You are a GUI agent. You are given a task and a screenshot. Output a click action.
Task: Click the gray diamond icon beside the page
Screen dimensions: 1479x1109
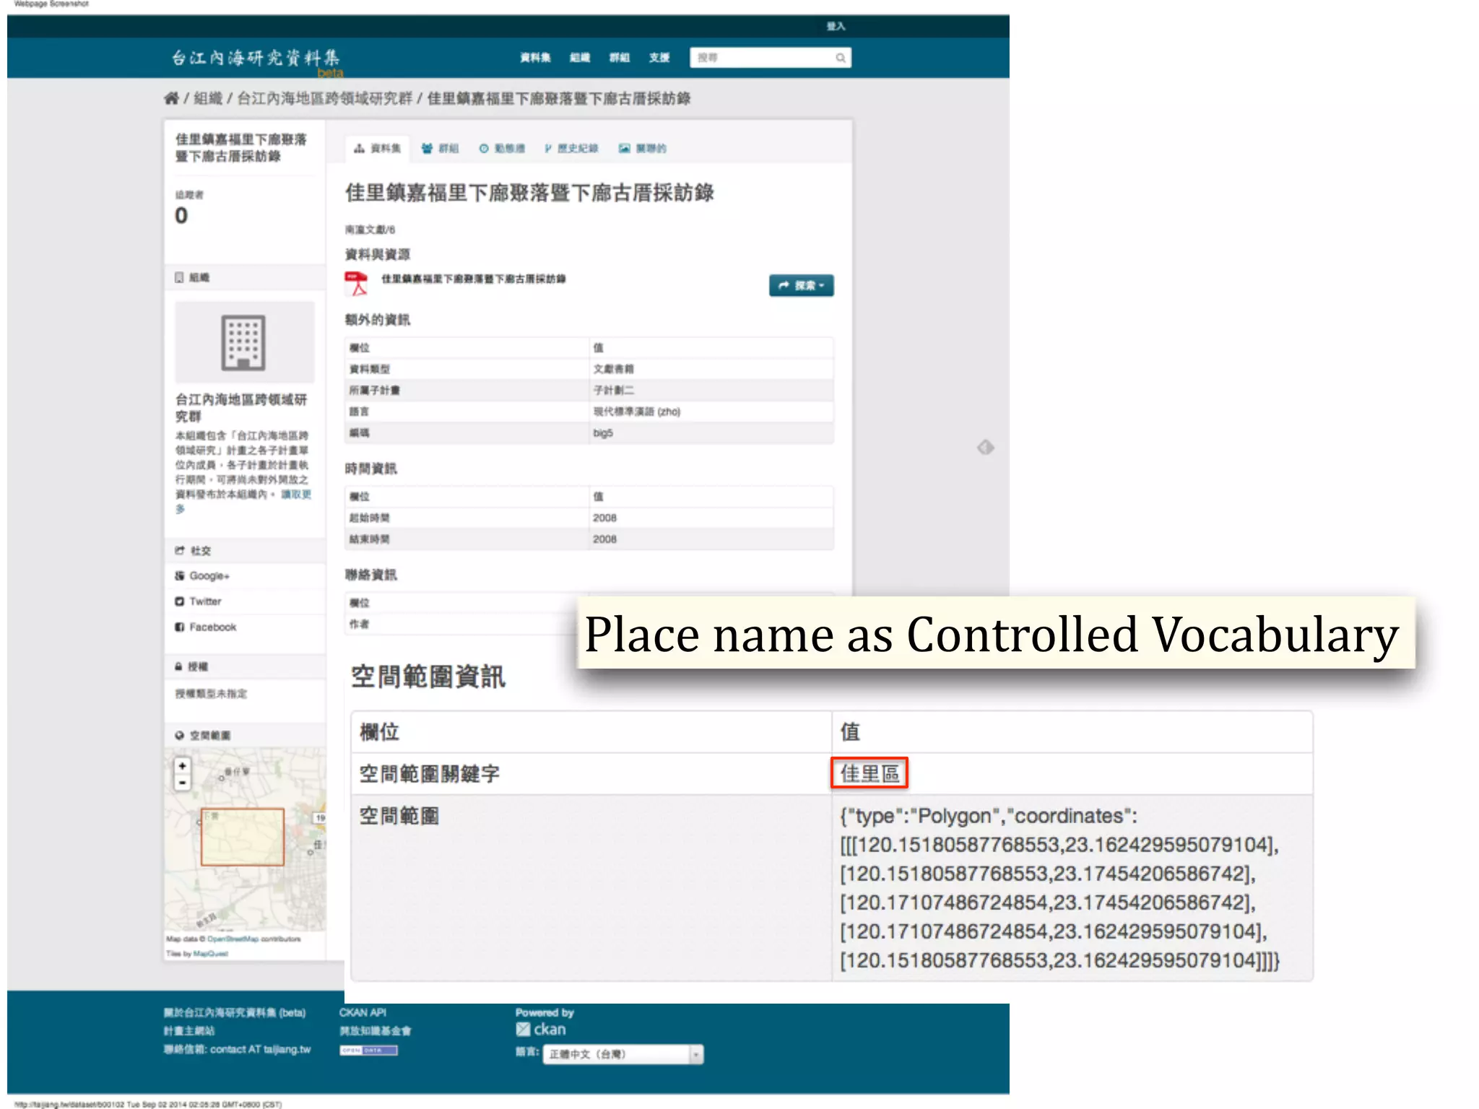pos(986,448)
